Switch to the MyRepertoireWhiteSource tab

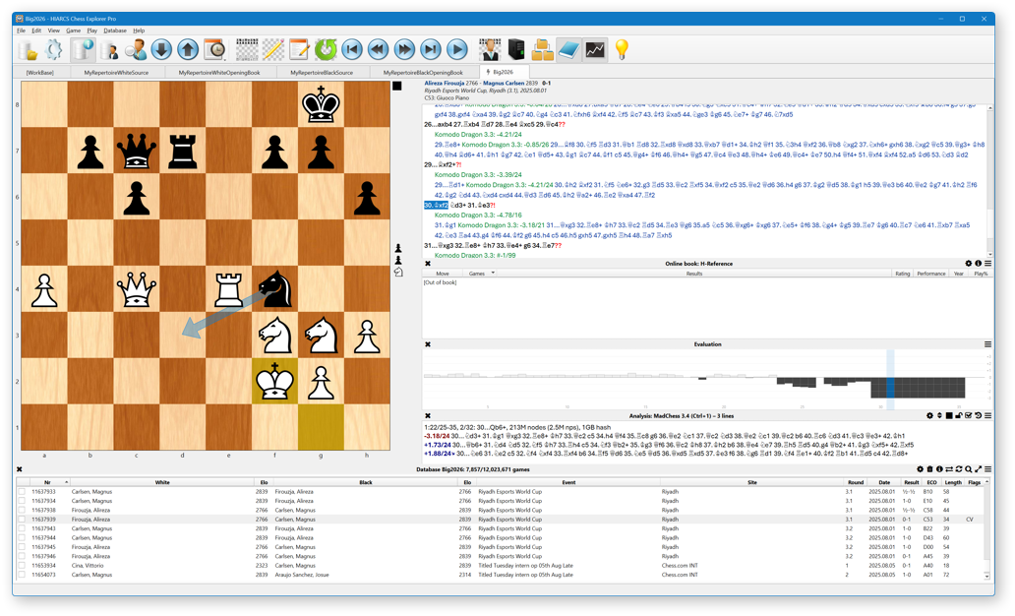pyautogui.click(x=116, y=73)
